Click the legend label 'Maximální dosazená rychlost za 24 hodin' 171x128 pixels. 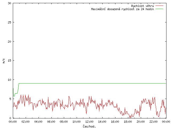pos(122,9)
